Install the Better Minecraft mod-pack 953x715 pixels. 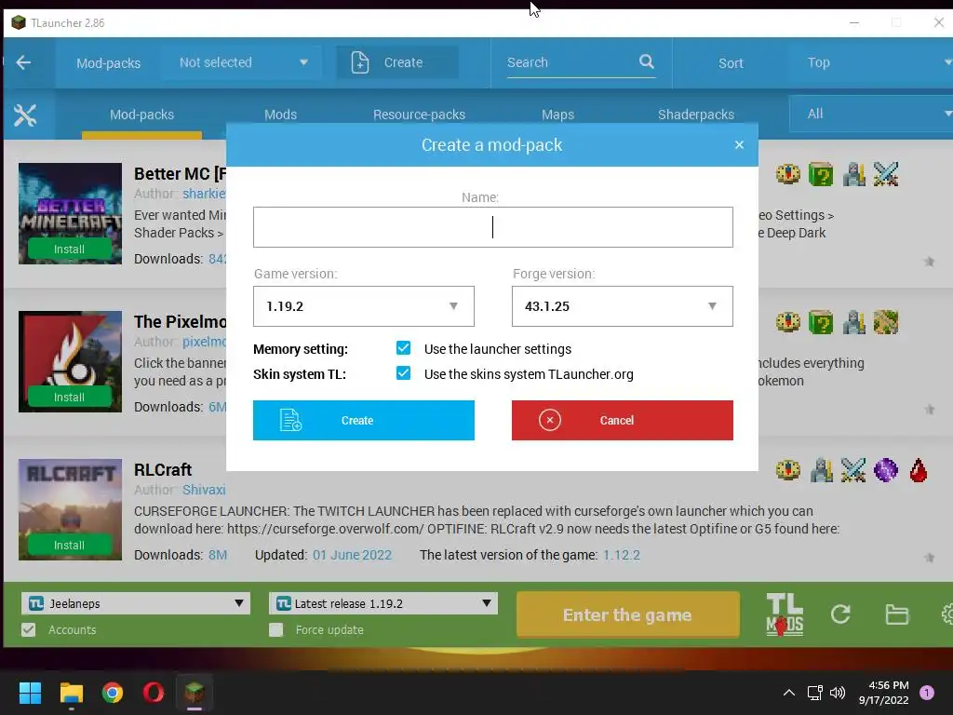click(69, 250)
